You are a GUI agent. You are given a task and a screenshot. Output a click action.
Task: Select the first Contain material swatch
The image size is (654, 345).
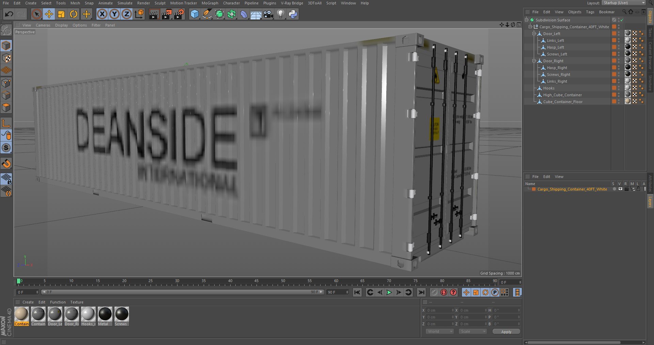click(21, 316)
